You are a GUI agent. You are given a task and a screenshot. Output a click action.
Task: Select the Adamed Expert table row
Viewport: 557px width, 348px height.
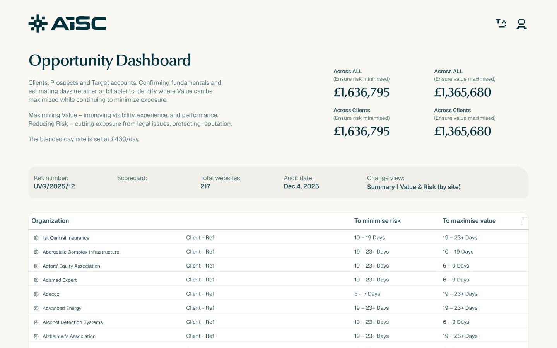(271, 280)
